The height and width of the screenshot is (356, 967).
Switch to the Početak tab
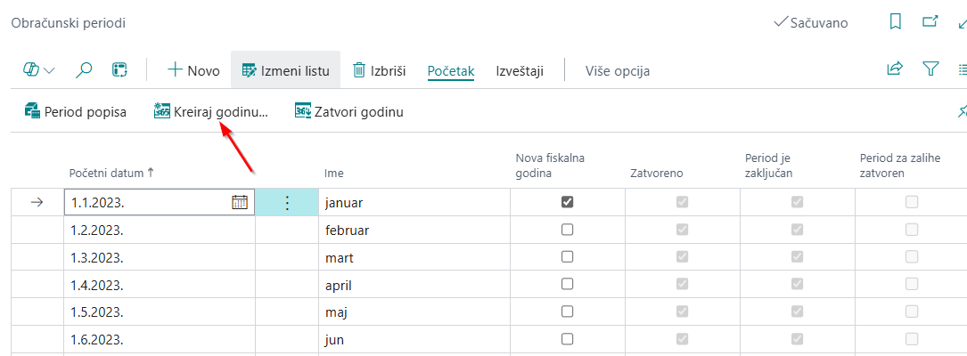point(451,71)
